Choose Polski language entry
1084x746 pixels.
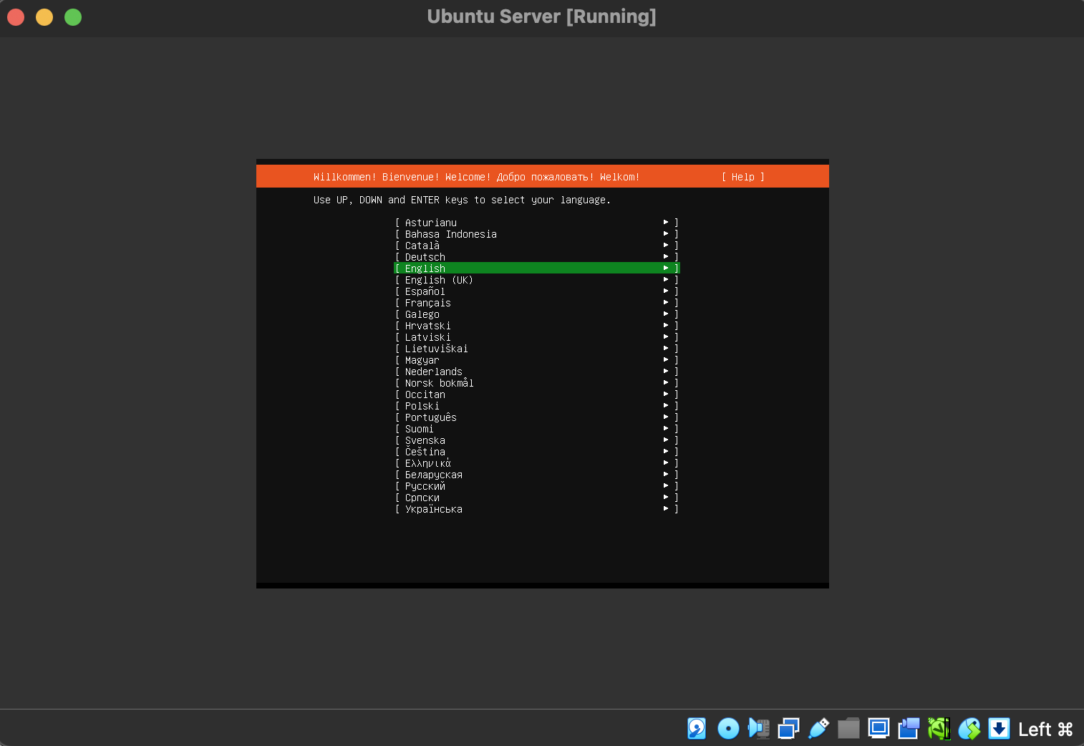coord(537,406)
